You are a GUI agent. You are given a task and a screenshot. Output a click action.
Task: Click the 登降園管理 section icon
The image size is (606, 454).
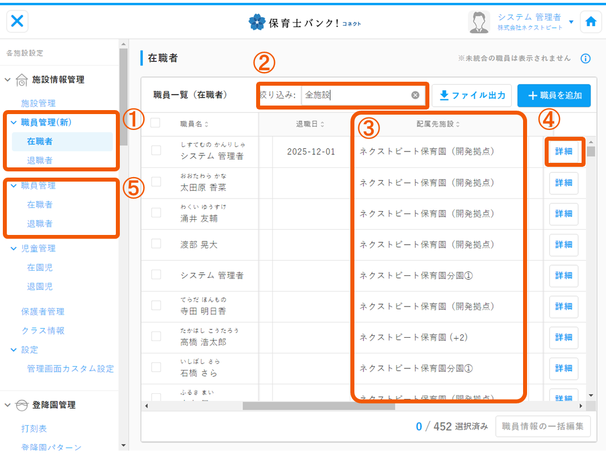[x=22, y=405]
